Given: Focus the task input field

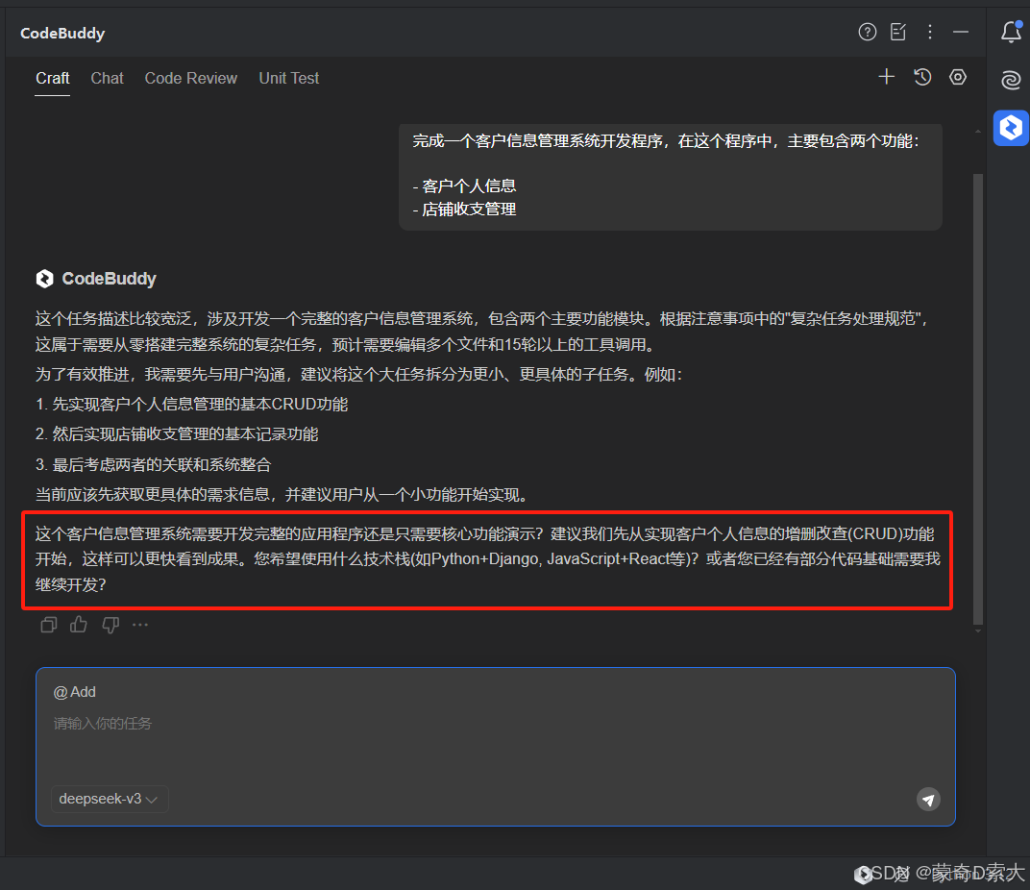Looking at the screenshot, I should coord(495,747).
